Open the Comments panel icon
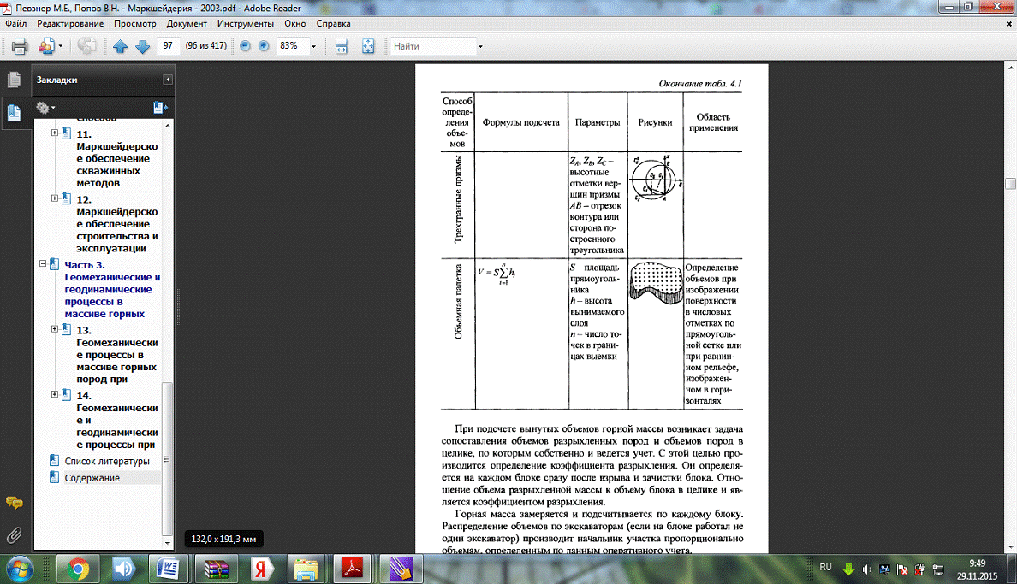The image size is (1017, 584). click(x=14, y=503)
